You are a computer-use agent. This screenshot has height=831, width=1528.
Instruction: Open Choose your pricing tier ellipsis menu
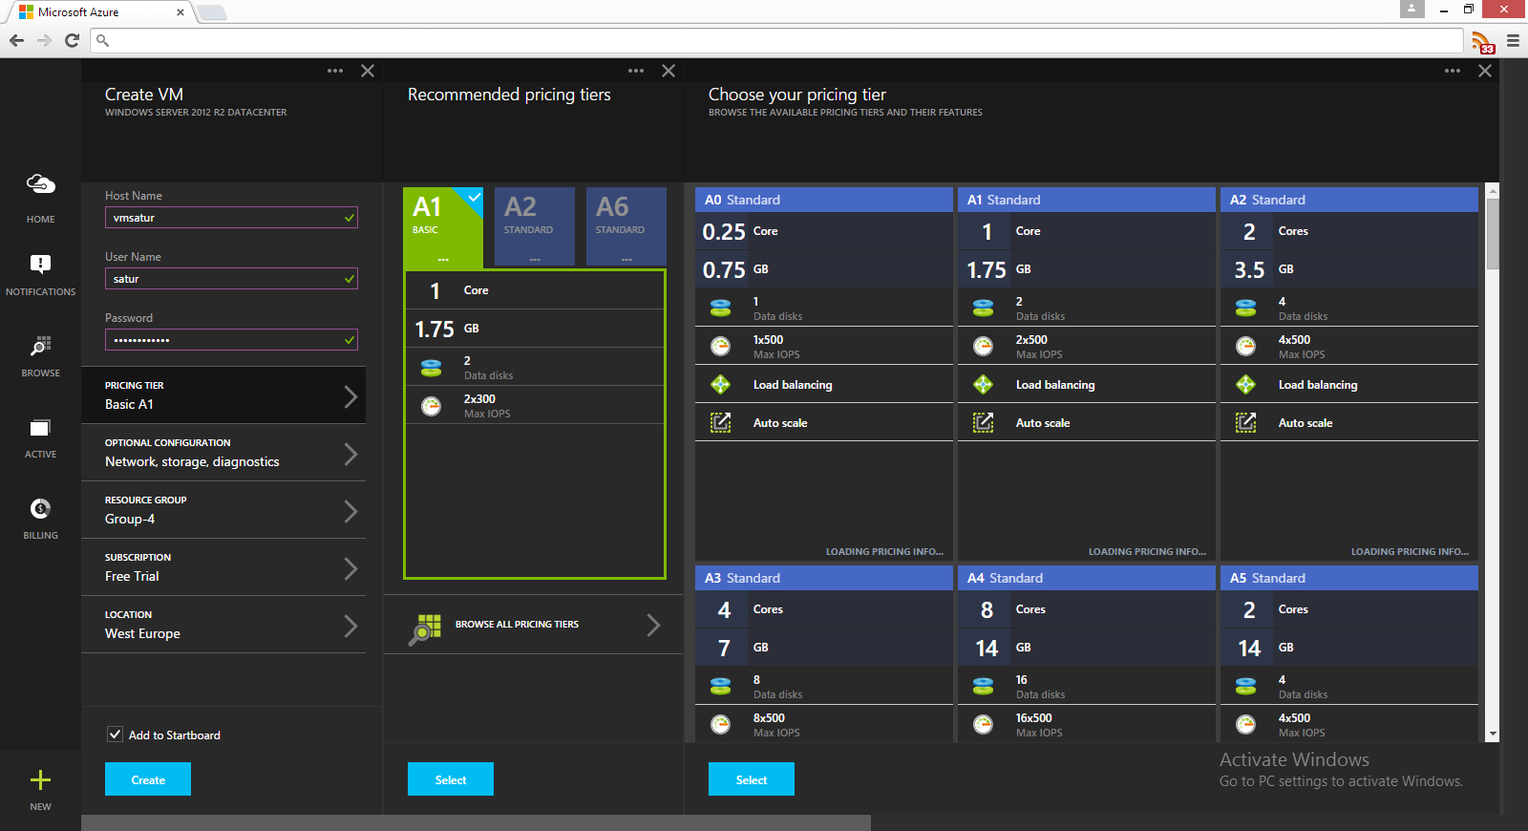(1453, 71)
